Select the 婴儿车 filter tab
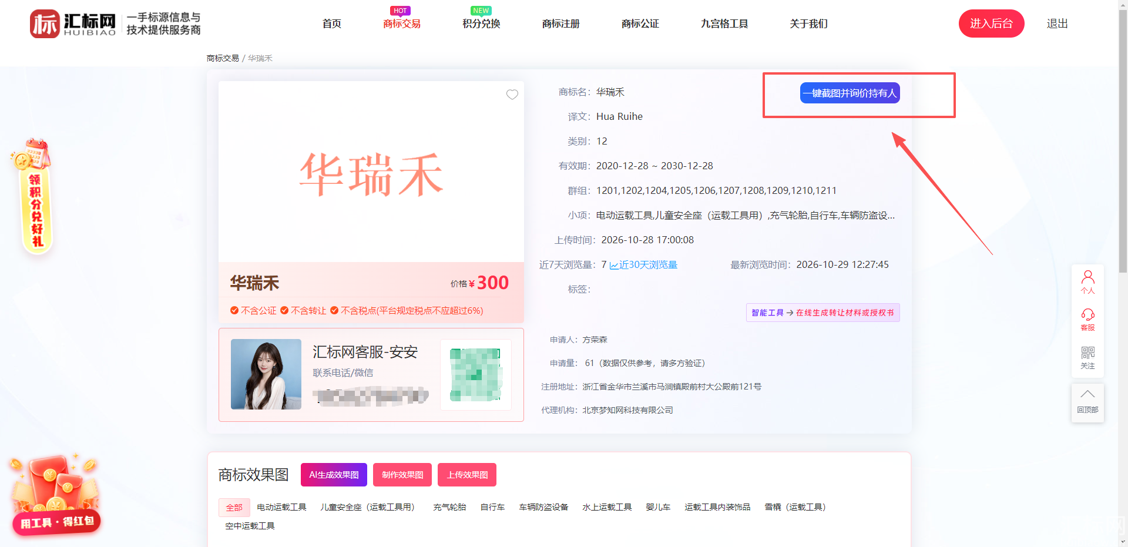Screen dimensions: 1128x547 (658, 507)
